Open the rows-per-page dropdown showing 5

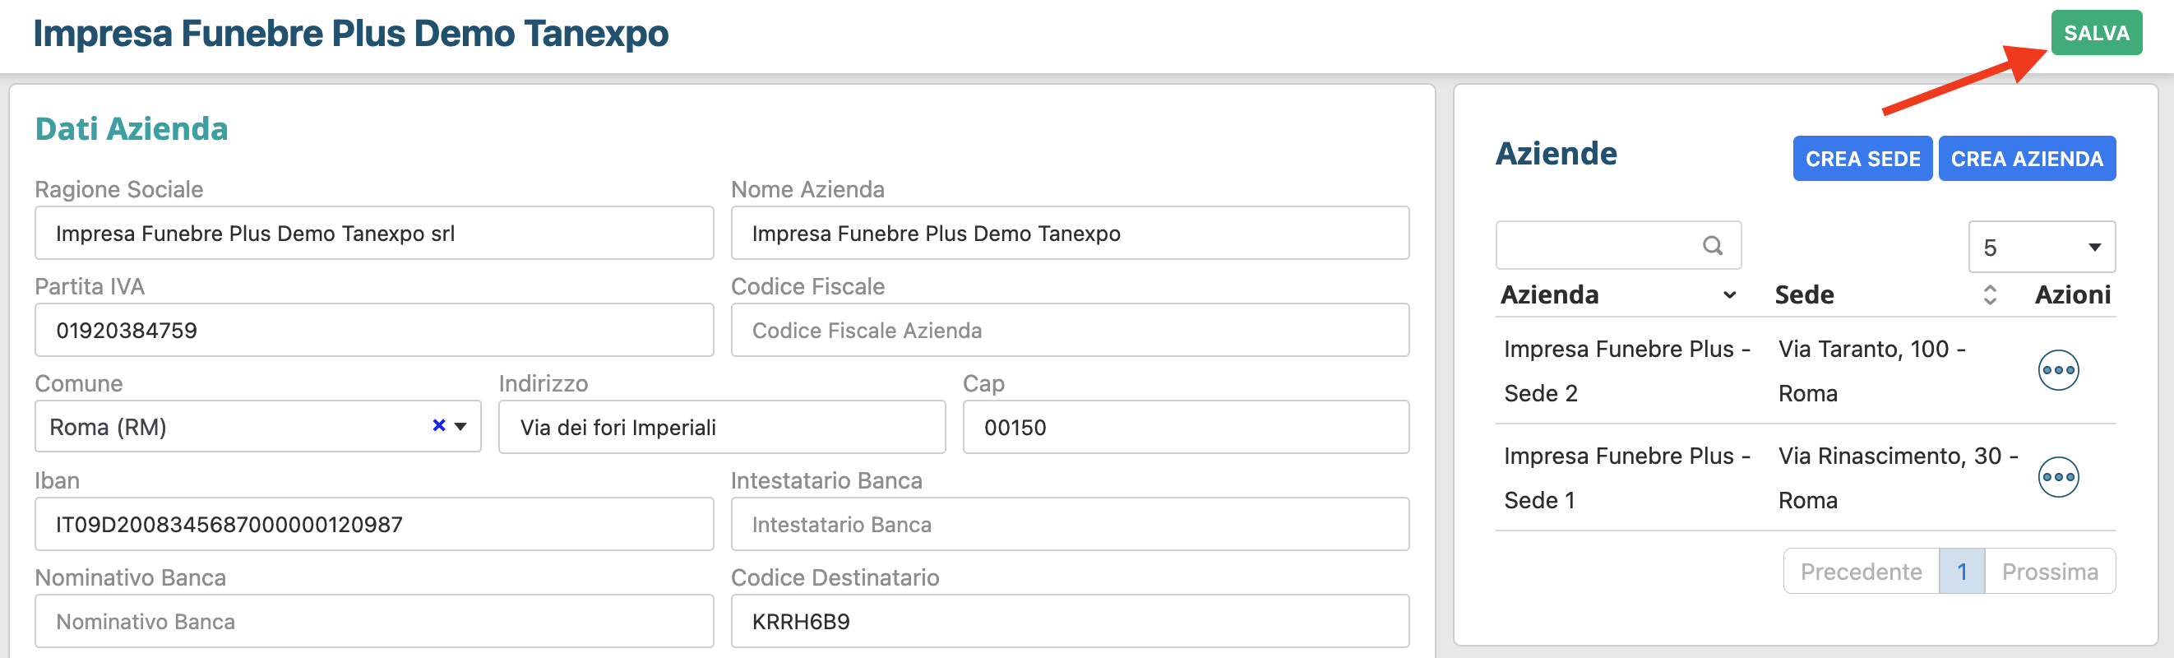[x=2041, y=248]
